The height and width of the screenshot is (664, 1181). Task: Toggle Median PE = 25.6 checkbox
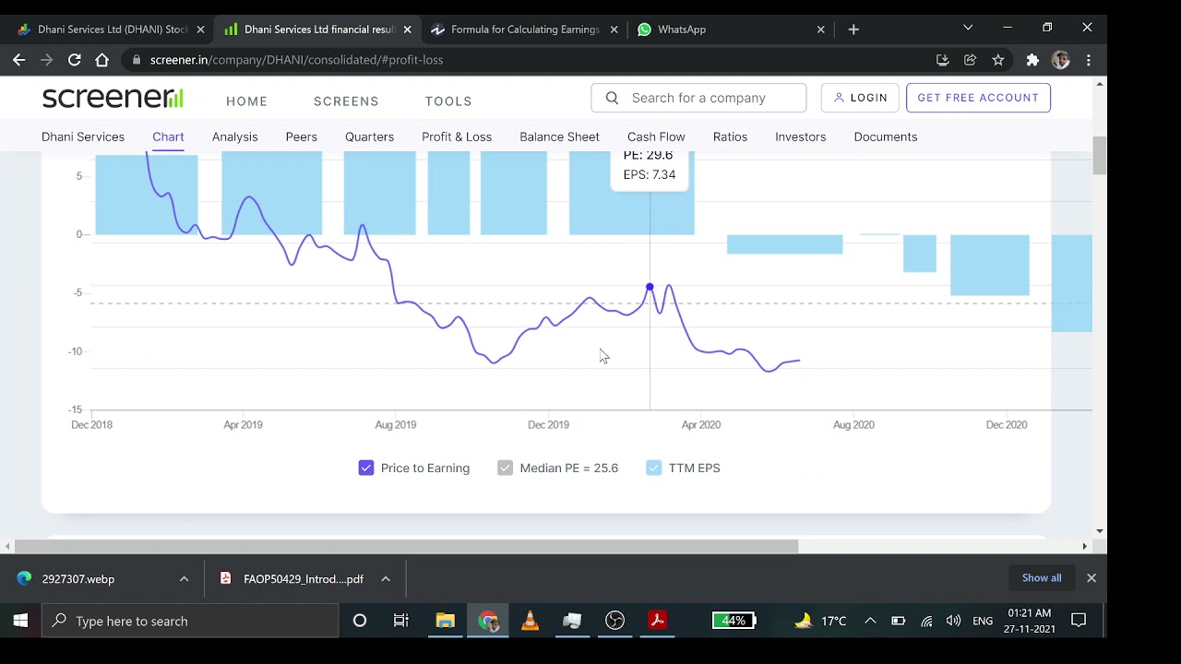(x=505, y=468)
